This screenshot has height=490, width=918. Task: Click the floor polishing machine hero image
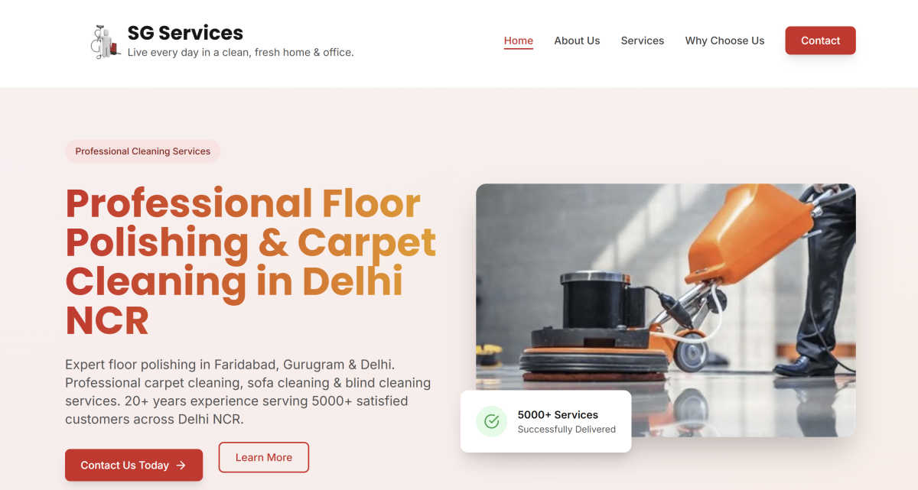coord(666,310)
